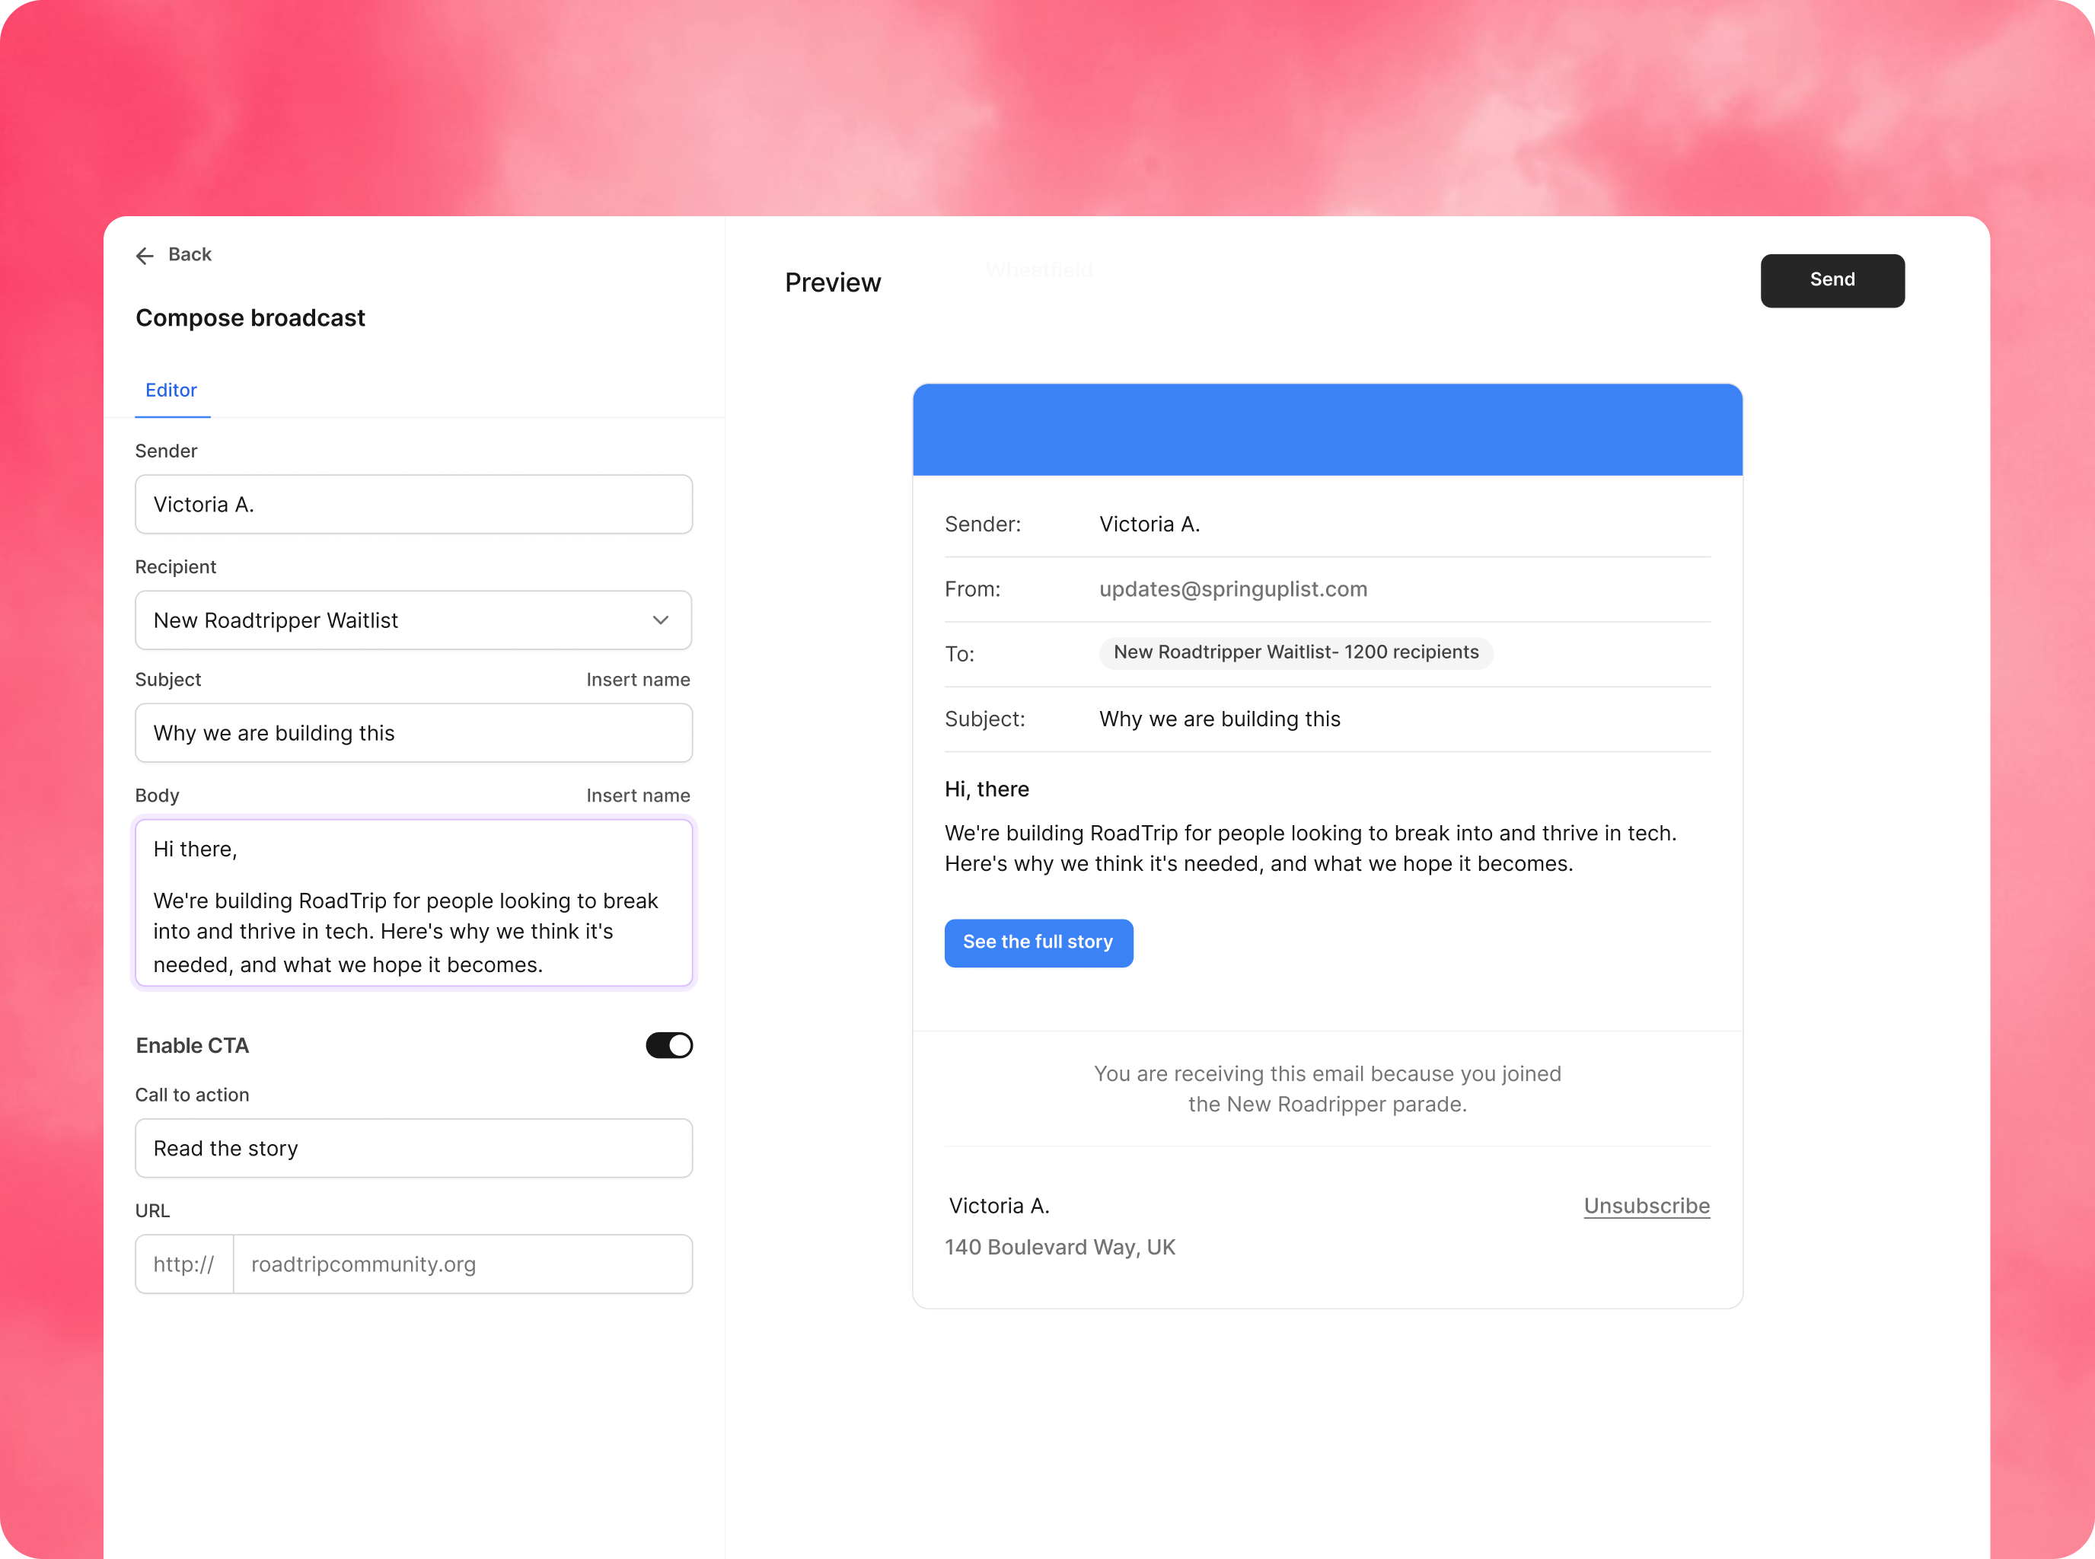Click the Send button

1832,280
